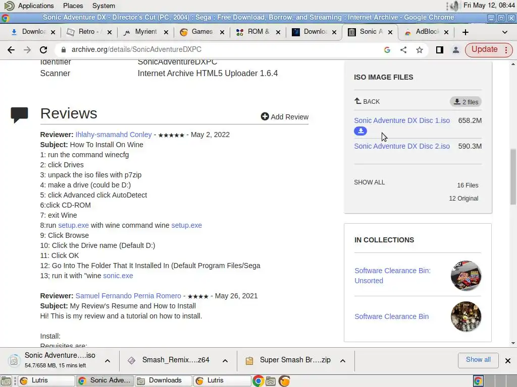Click the Reviews speech bubble icon

[20, 115]
